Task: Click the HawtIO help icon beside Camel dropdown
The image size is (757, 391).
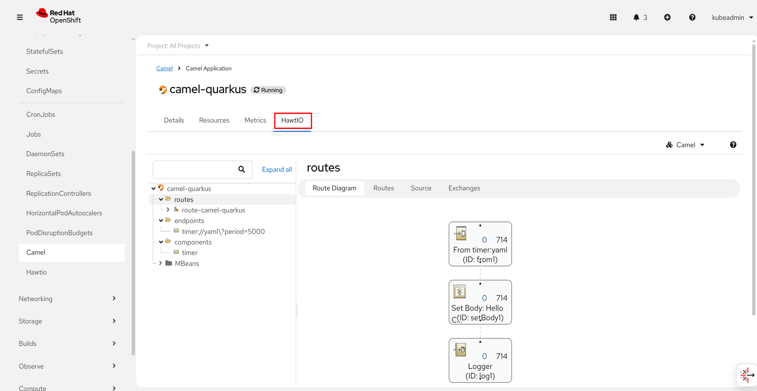Action: pos(733,145)
